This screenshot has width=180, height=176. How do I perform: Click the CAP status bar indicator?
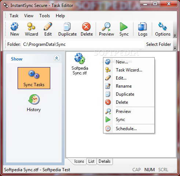click(136, 170)
